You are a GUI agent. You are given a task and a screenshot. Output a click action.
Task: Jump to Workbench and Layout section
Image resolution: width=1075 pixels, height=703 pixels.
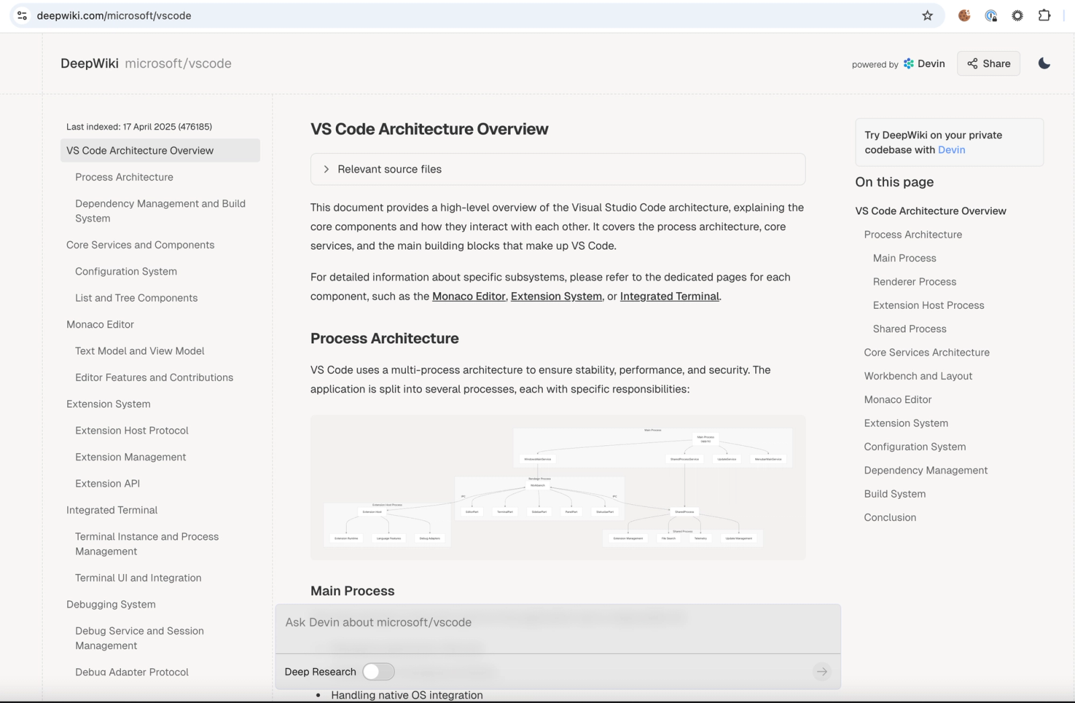pyautogui.click(x=918, y=376)
